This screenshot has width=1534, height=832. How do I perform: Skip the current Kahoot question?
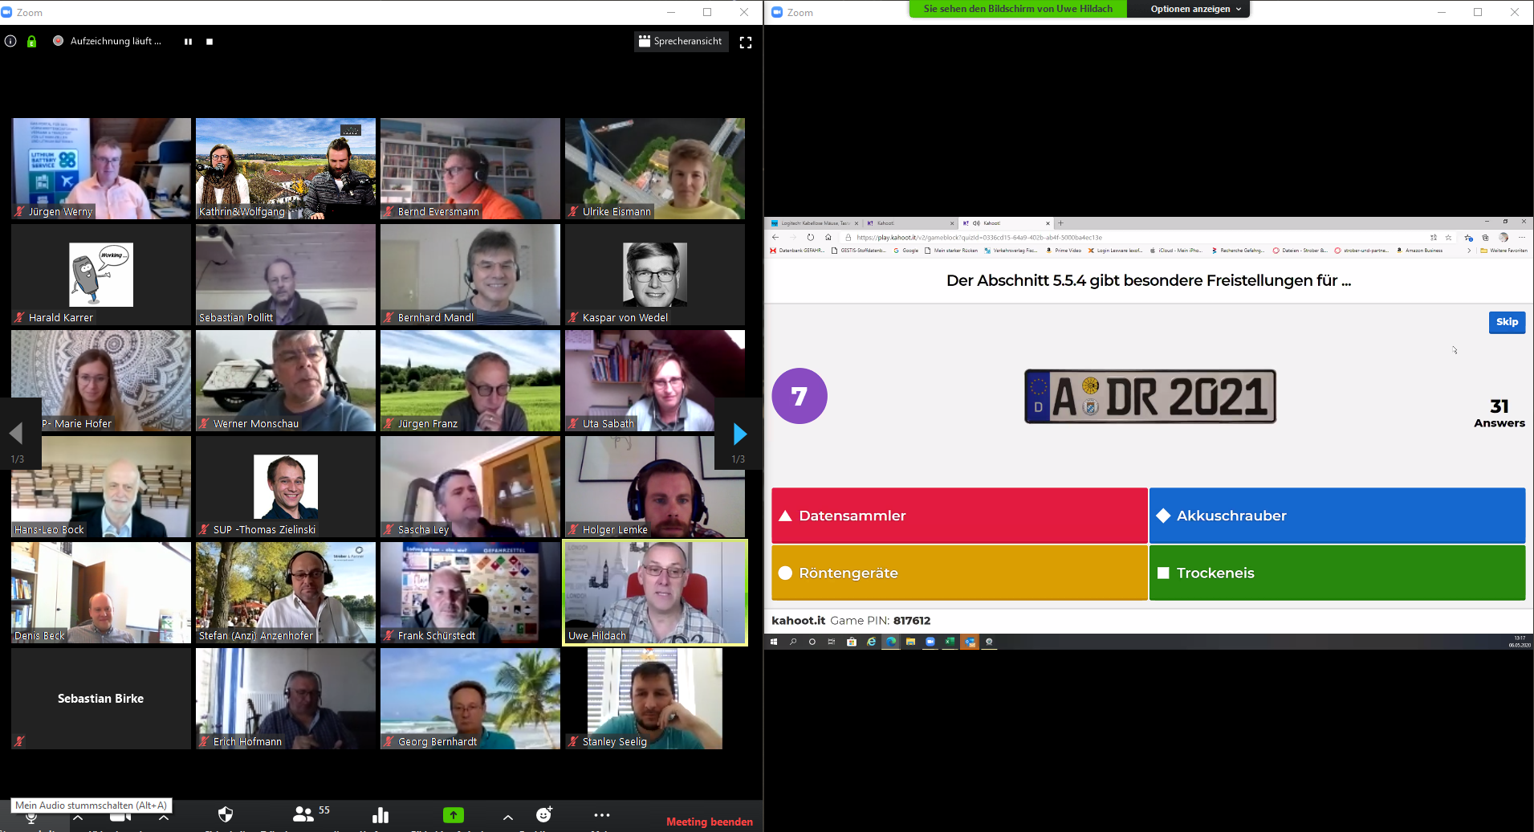pyautogui.click(x=1507, y=322)
